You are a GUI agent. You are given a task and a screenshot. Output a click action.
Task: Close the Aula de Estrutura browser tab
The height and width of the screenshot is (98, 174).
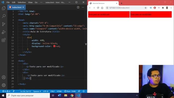(x=117, y=3)
